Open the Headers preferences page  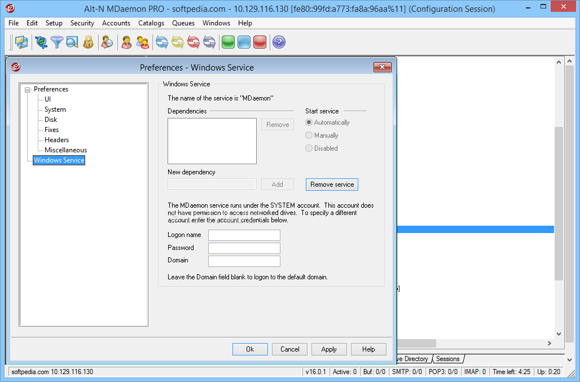(x=56, y=140)
